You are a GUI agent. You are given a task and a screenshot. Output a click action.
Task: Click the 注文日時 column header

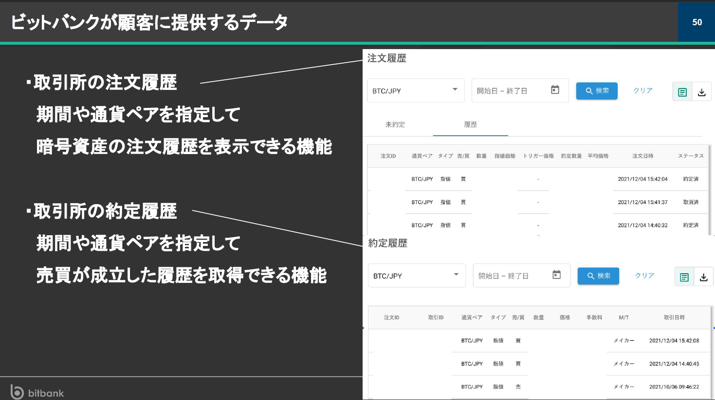[x=643, y=156]
